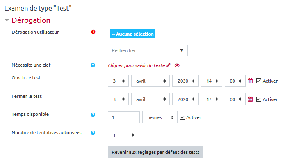Open the calendar for Ouvrir ce test

coord(251,81)
